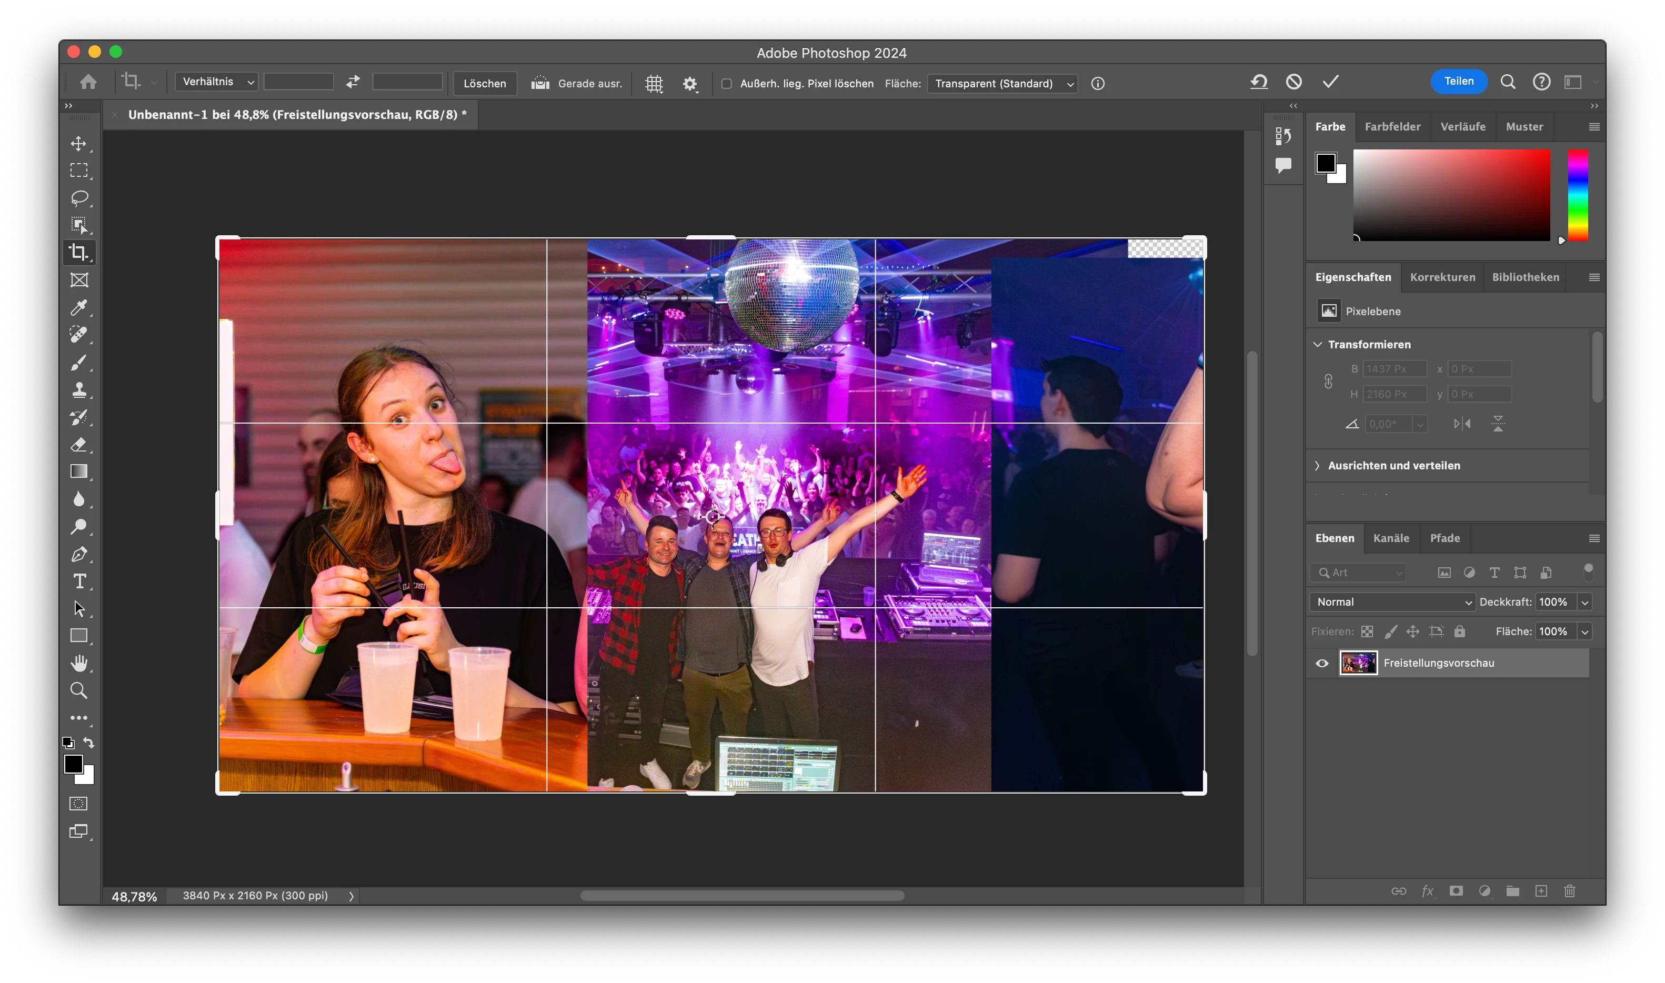Open the crop overlay grid options
Image resolution: width=1665 pixels, height=983 pixels.
click(654, 84)
